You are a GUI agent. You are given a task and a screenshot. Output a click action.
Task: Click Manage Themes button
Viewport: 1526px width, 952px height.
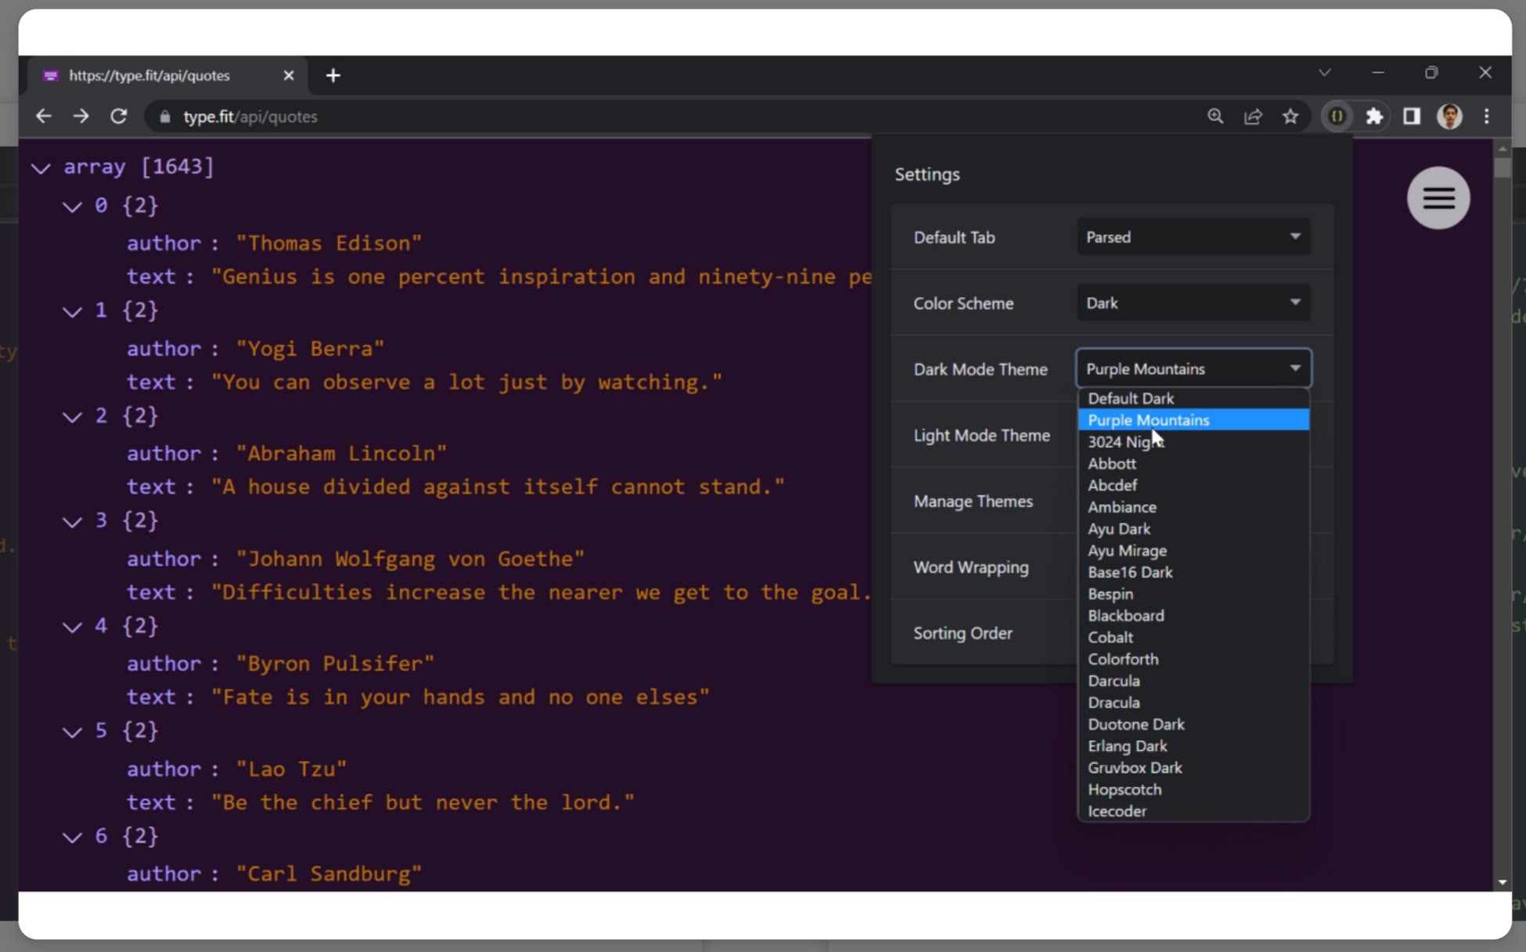tap(973, 501)
